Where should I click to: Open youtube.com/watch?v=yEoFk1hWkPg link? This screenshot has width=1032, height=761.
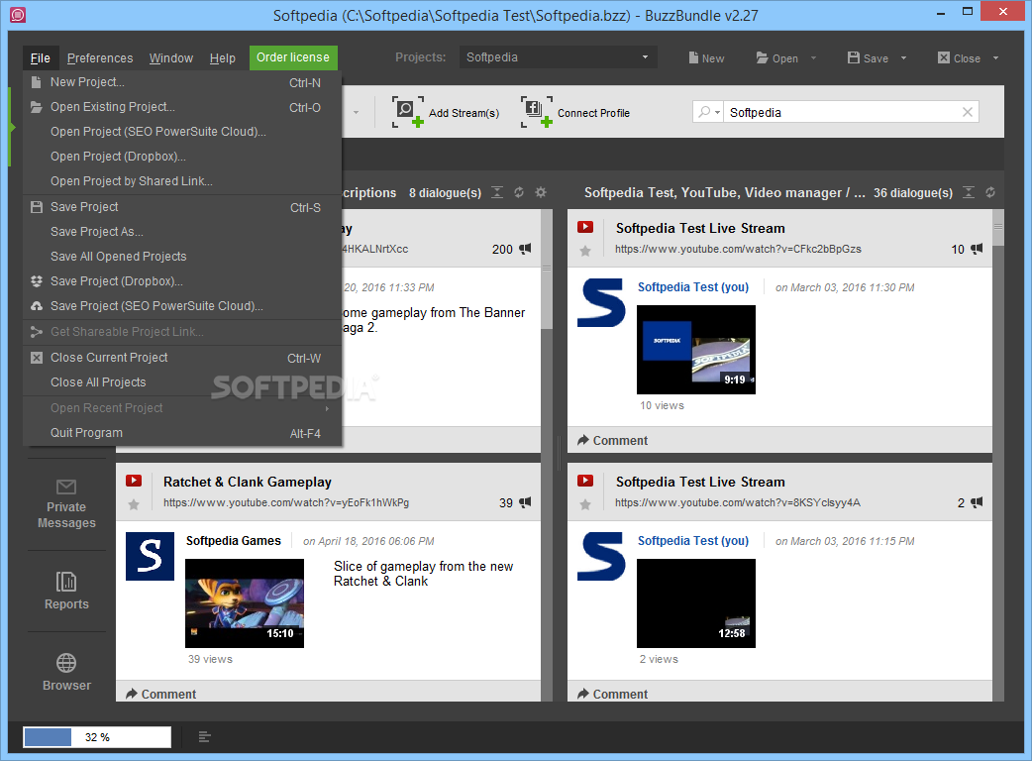tap(286, 503)
